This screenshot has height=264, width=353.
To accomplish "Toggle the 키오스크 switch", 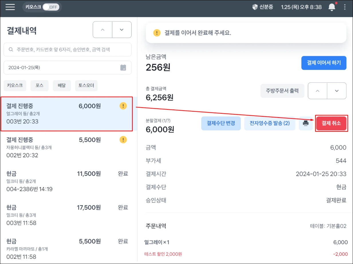I will [51, 7].
